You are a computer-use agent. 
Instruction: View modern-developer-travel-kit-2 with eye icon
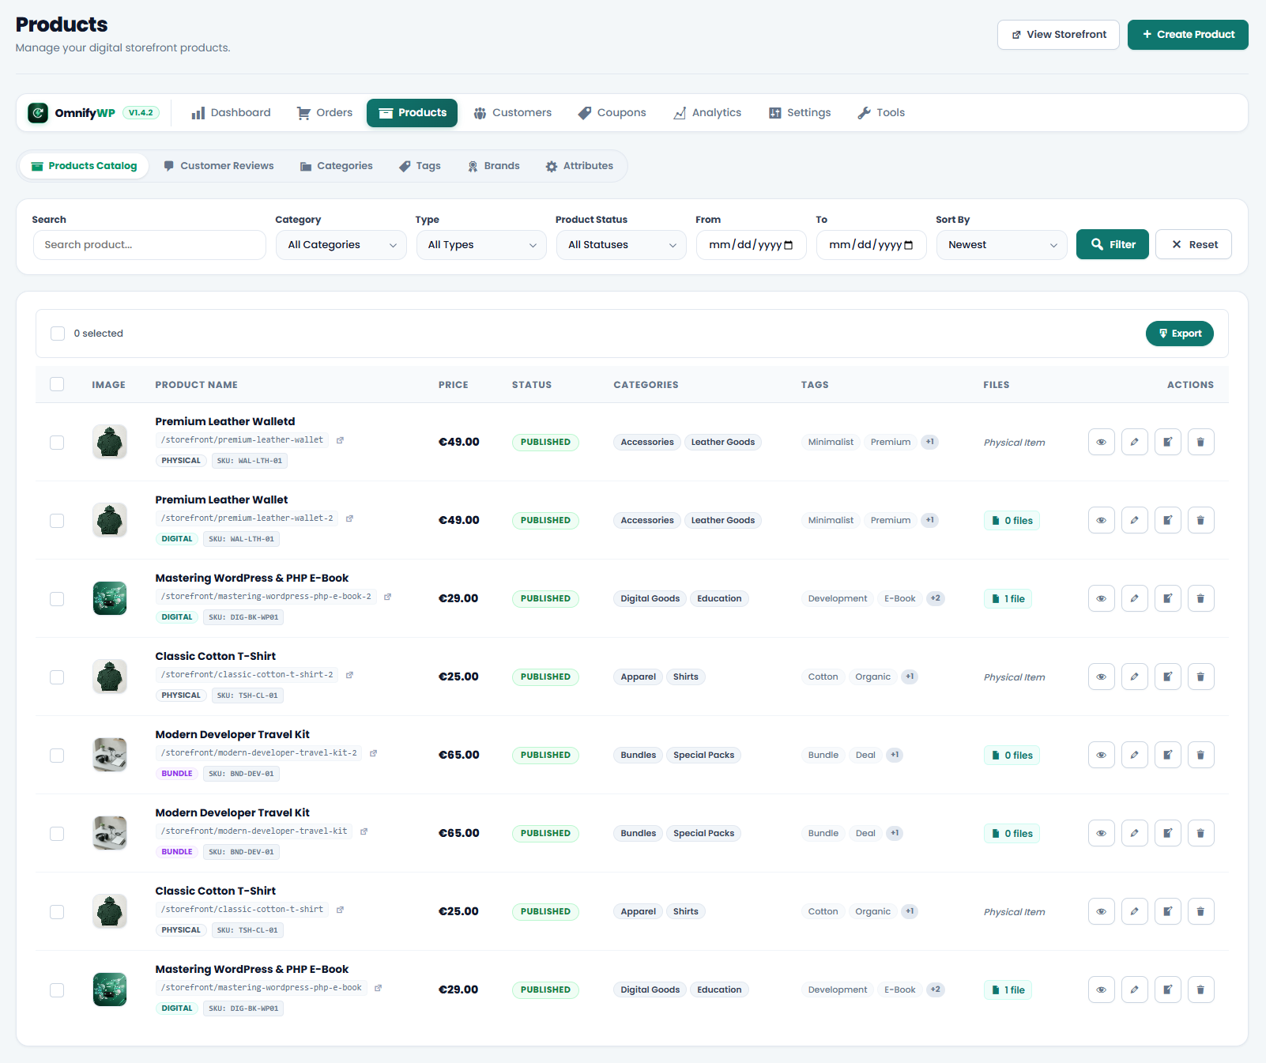1101,755
